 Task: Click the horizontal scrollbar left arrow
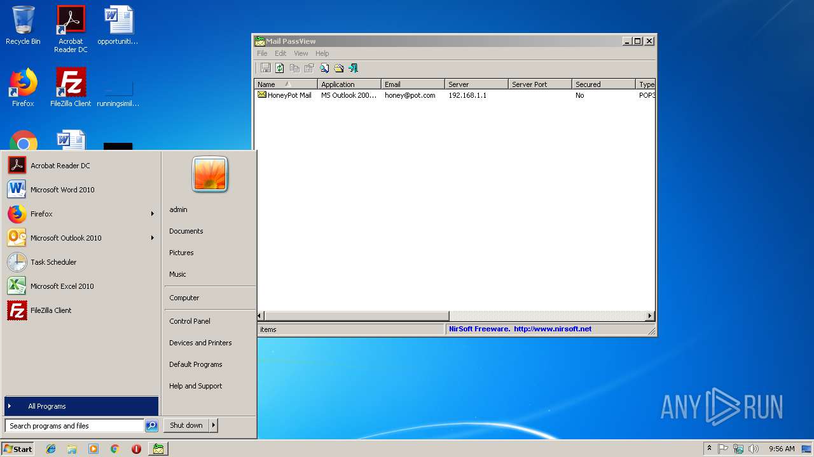(260, 316)
